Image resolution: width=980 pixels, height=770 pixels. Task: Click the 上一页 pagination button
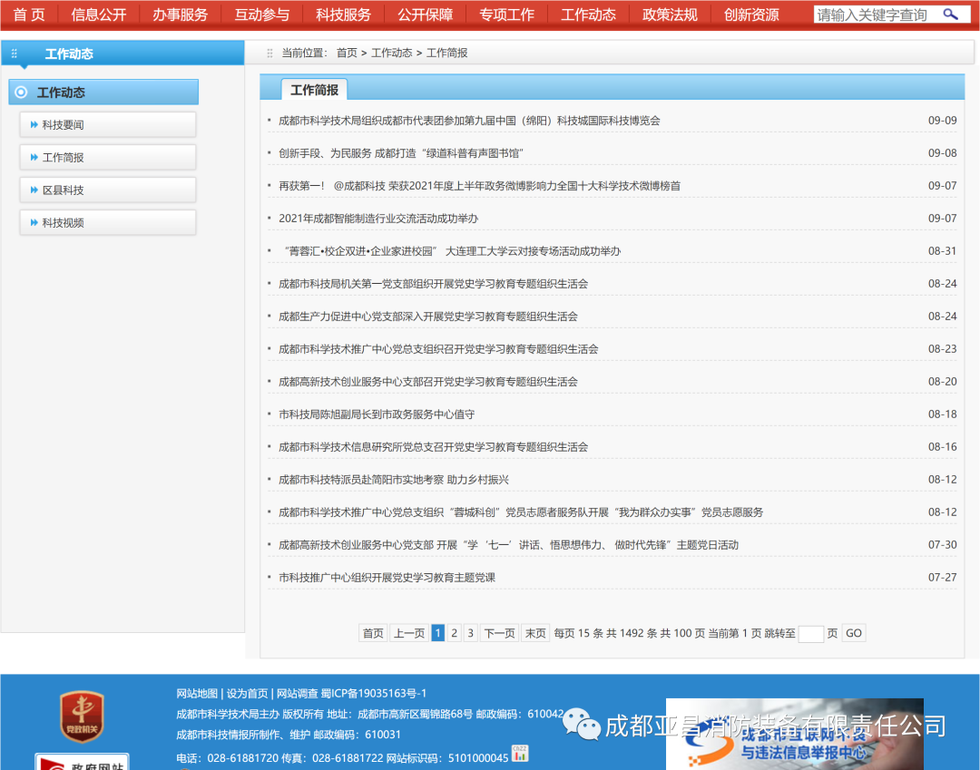point(409,633)
